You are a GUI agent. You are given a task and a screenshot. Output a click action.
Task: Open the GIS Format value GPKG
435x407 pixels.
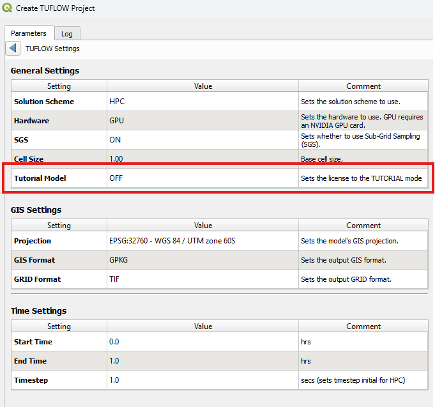pyautogui.click(x=202, y=260)
